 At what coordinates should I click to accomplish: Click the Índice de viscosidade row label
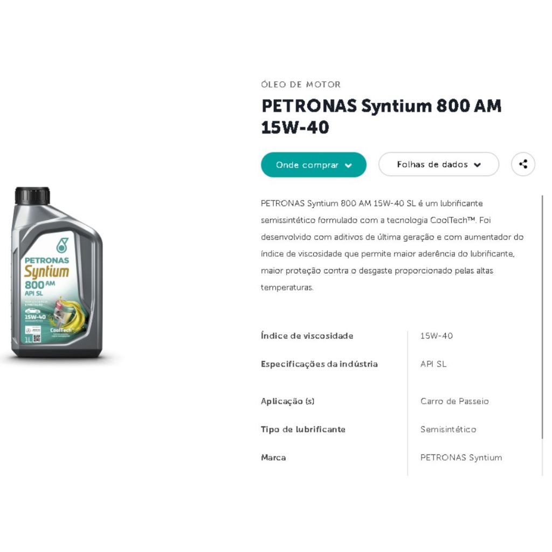point(307,335)
